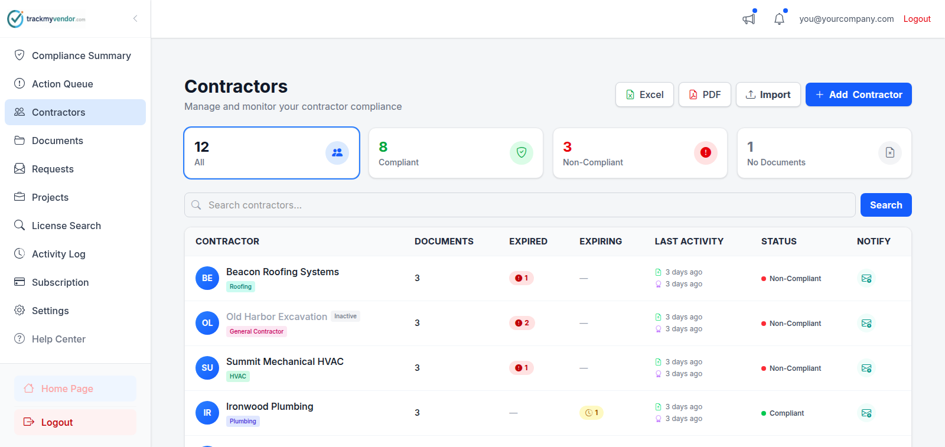The image size is (945, 447).
Task: Send notification to Old Harbor Excavation
Action: click(x=866, y=323)
